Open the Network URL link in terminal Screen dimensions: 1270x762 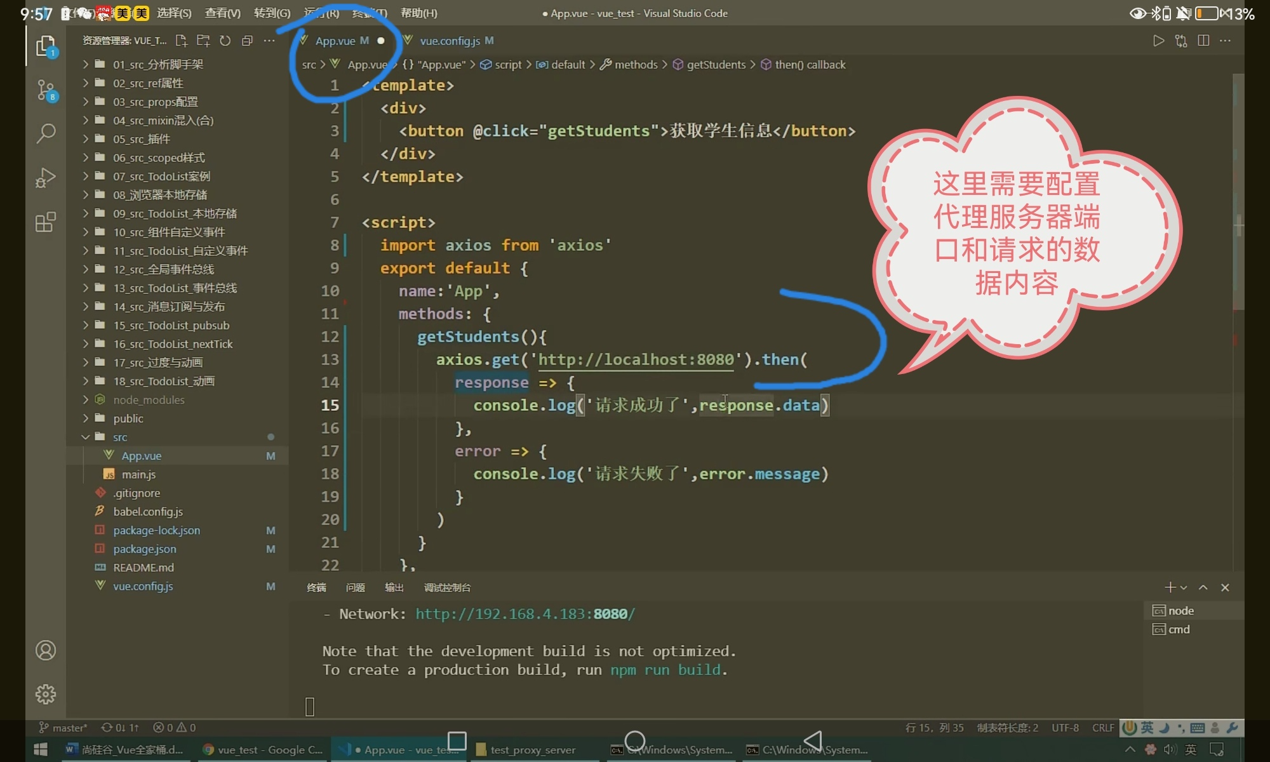[x=525, y=614]
